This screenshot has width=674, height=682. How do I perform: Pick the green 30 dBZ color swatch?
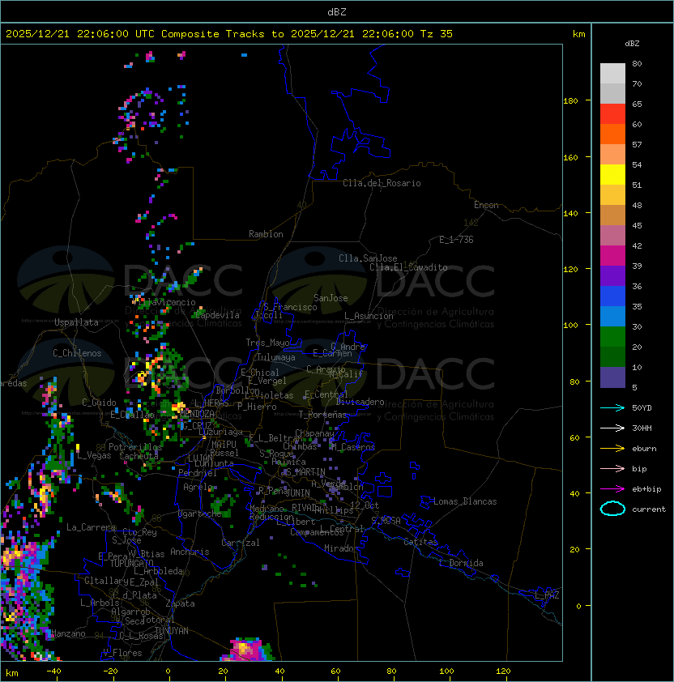612,336
